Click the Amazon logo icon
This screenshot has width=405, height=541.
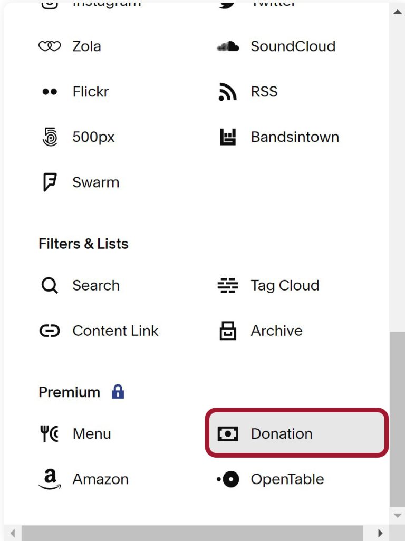[49, 479]
